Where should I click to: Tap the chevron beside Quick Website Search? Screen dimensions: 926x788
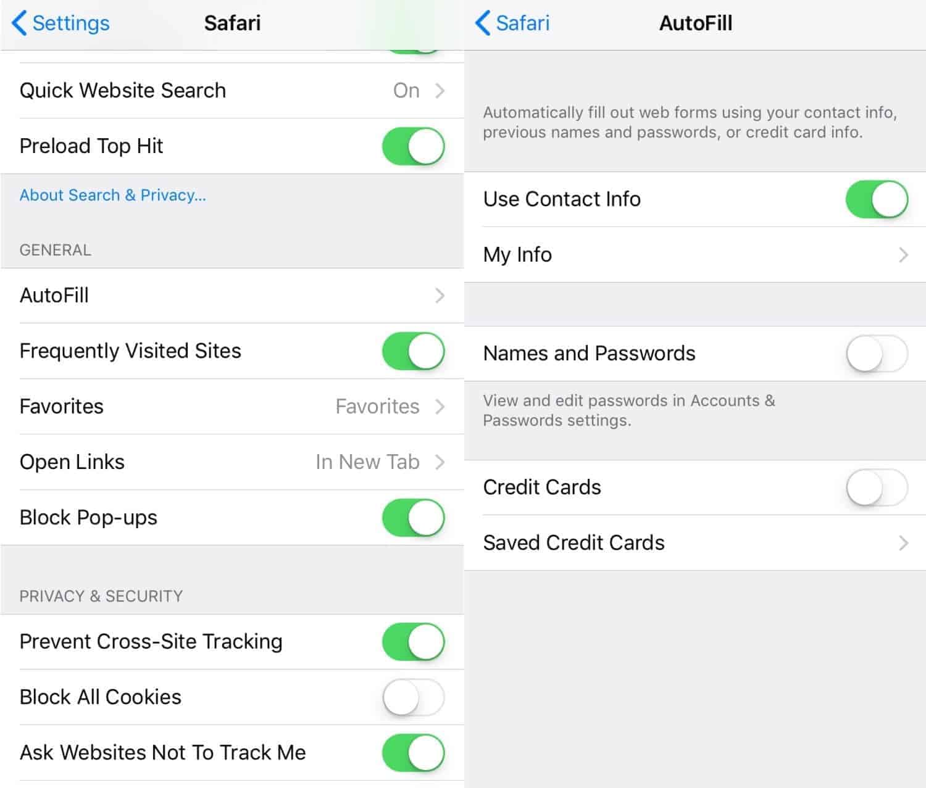click(x=440, y=91)
